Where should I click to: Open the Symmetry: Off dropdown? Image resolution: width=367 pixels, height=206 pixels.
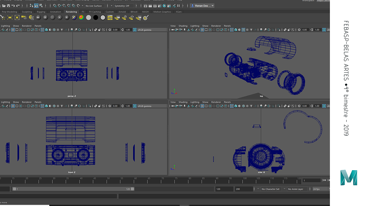123,6
